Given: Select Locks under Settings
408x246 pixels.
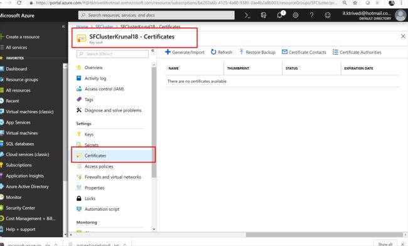Looking at the screenshot, I should pos(90,198).
